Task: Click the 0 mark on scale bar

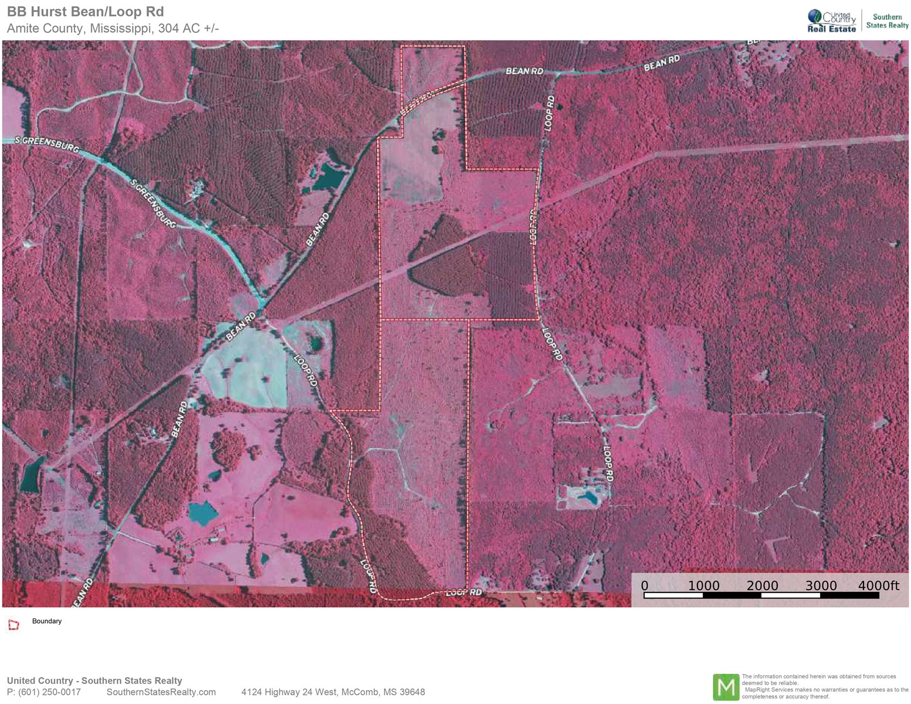Action: [645, 585]
